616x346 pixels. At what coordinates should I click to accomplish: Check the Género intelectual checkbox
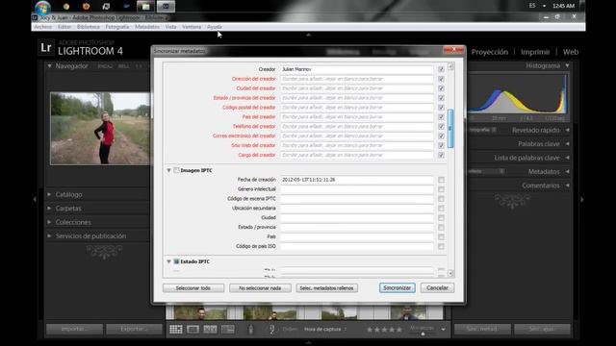[x=441, y=189]
